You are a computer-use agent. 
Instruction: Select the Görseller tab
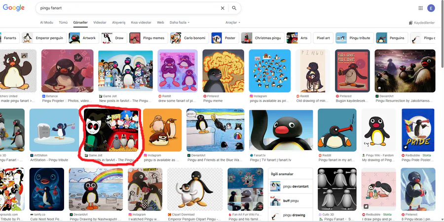coord(80,22)
